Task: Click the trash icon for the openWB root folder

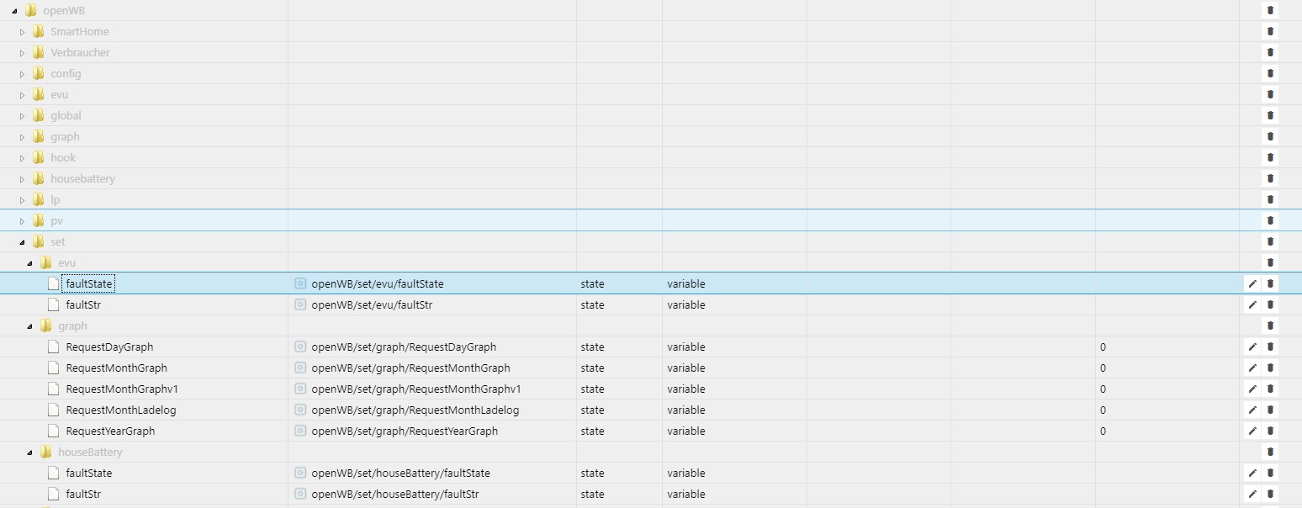Action: tap(1270, 11)
